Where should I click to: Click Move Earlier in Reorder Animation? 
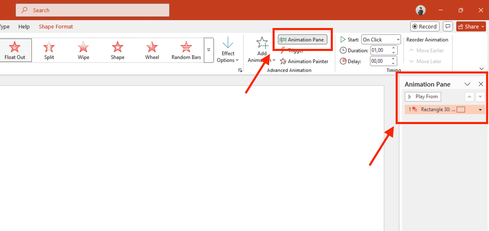pyautogui.click(x=426, y=51)
